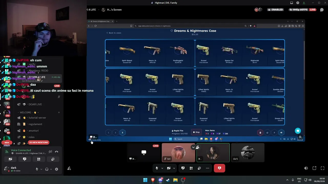Viewport: 328px width, 184px height.
Task: Show the call chat bubble icon
Action: [322, 10]
